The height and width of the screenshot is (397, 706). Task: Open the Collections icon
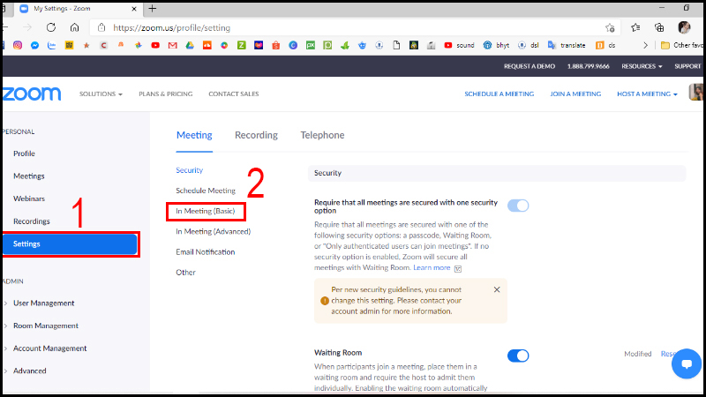[659, 27]
